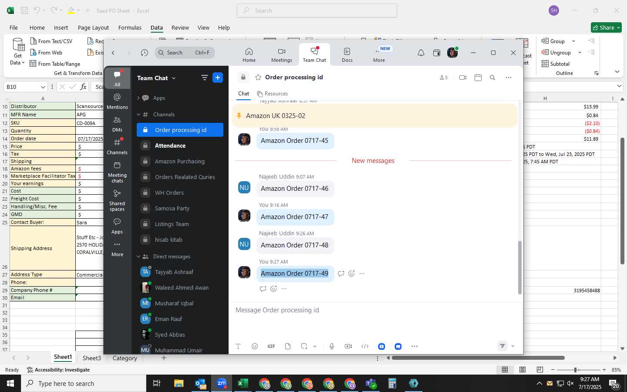Screen dimensions: 627x392
Task: Open the Zoom Docs tab
Action: coord(347,55)
